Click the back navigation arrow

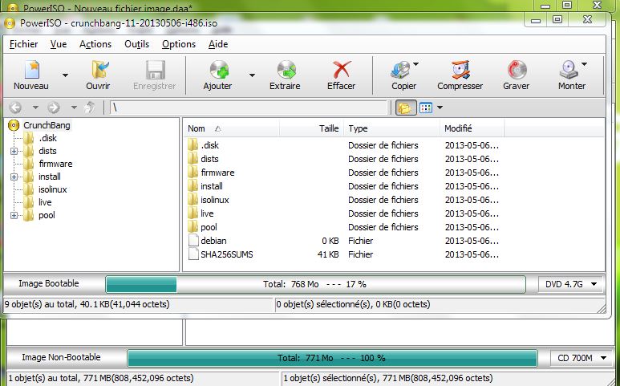pos(15,108)
